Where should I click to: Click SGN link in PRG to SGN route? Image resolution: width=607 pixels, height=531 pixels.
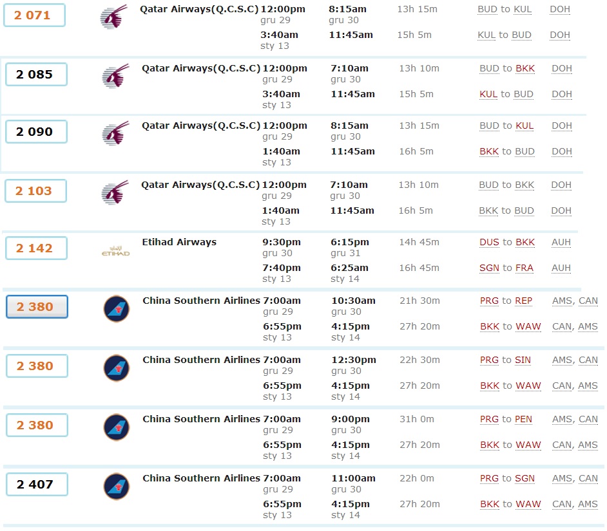(x=525, y=478)
